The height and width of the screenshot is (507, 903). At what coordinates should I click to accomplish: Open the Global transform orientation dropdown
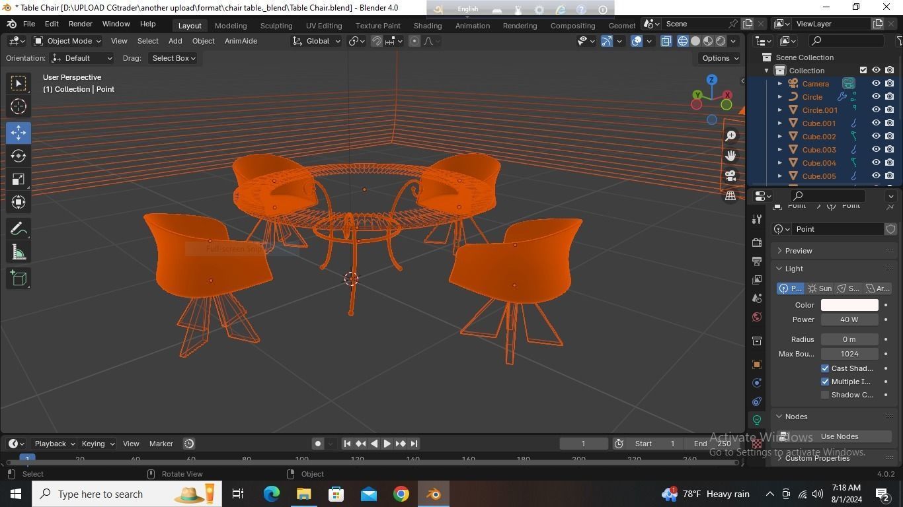pyautogui.click(x=317, y=41)
